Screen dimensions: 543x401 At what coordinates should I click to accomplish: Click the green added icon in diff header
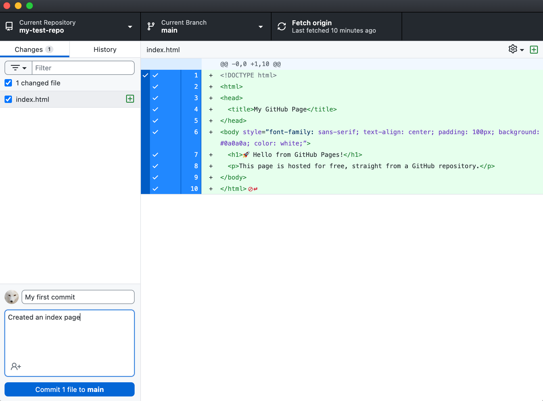click(534, 50)
